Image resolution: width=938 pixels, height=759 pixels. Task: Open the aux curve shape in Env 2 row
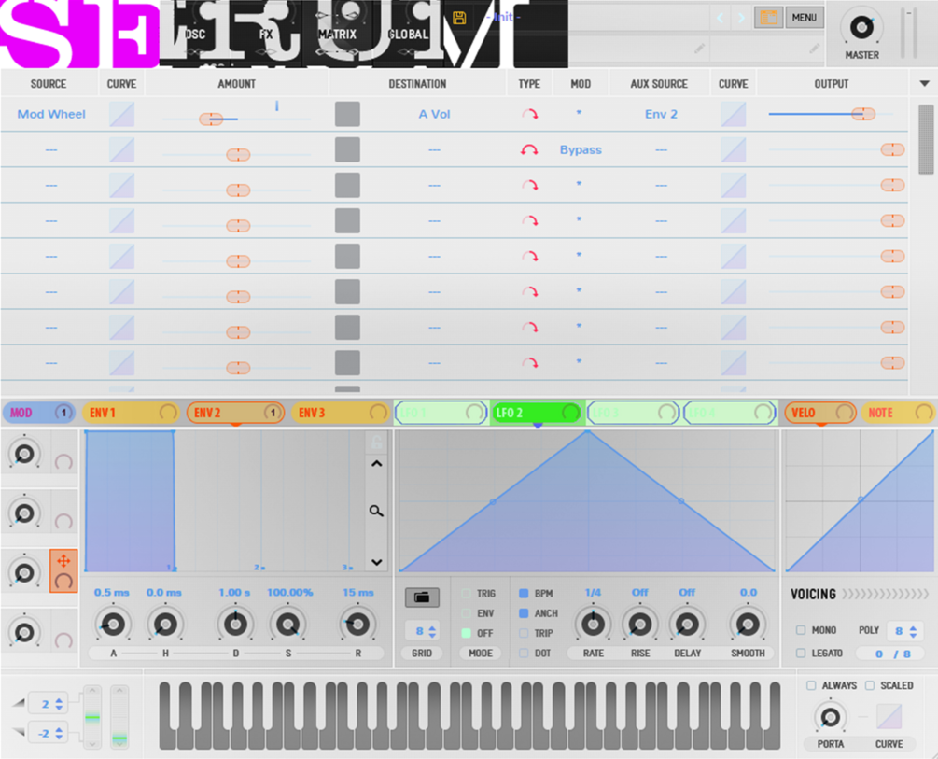(x=733, y=114)
